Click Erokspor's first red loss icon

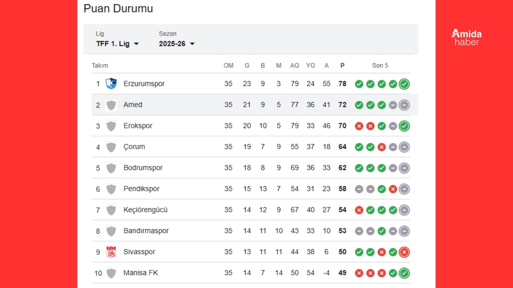click(x=359, y=126)
